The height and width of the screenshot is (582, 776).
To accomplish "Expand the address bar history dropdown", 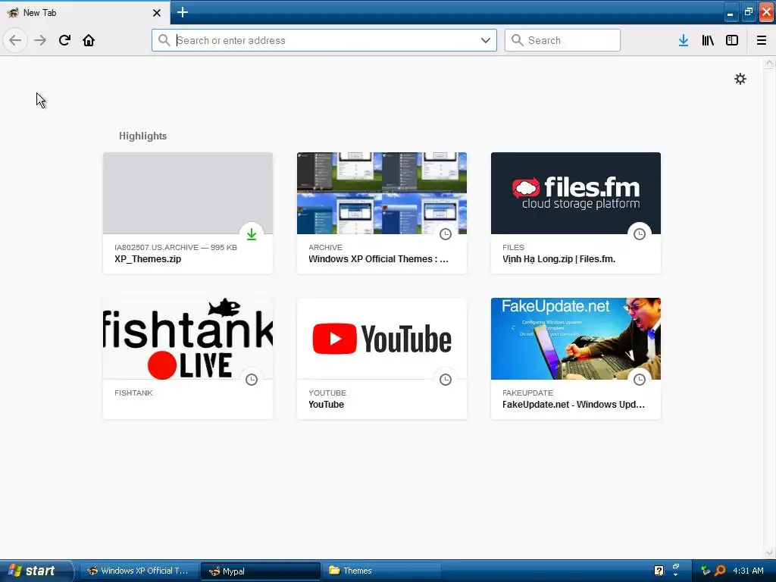I will (486, 40).
